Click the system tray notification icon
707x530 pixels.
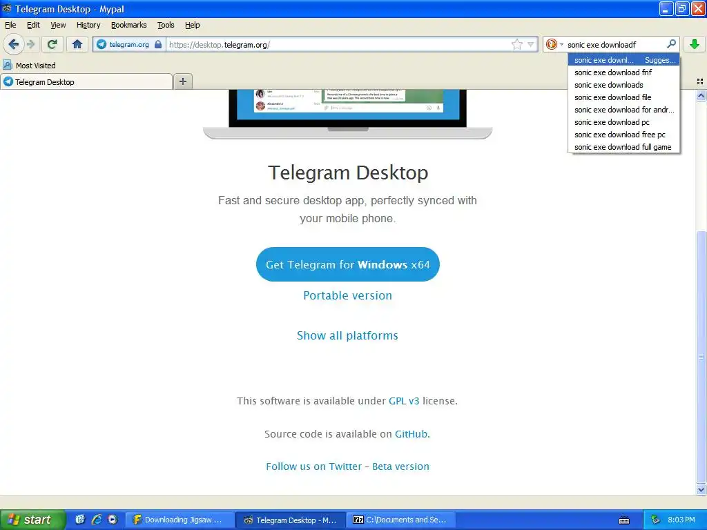(x=655, y=520)
